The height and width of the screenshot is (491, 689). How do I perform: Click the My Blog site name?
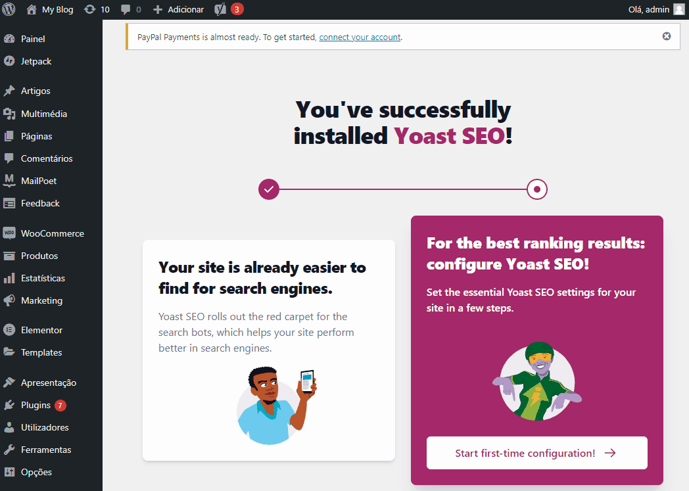coord(58,10)
